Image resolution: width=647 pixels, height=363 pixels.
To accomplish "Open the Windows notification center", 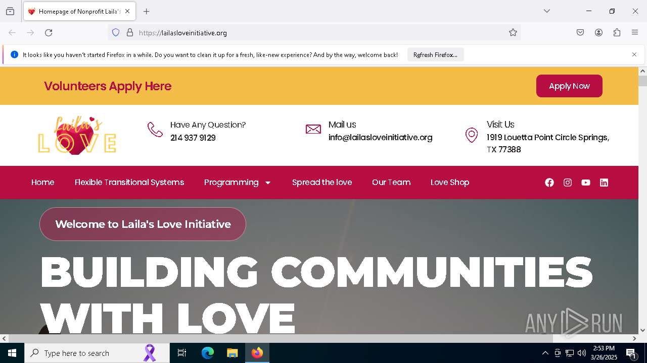I will [x=631, y=353].
